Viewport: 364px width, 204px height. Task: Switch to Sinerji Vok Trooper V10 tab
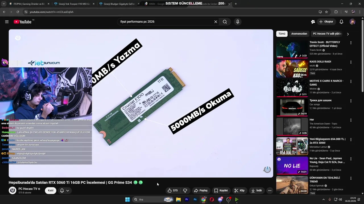point(75,4)
